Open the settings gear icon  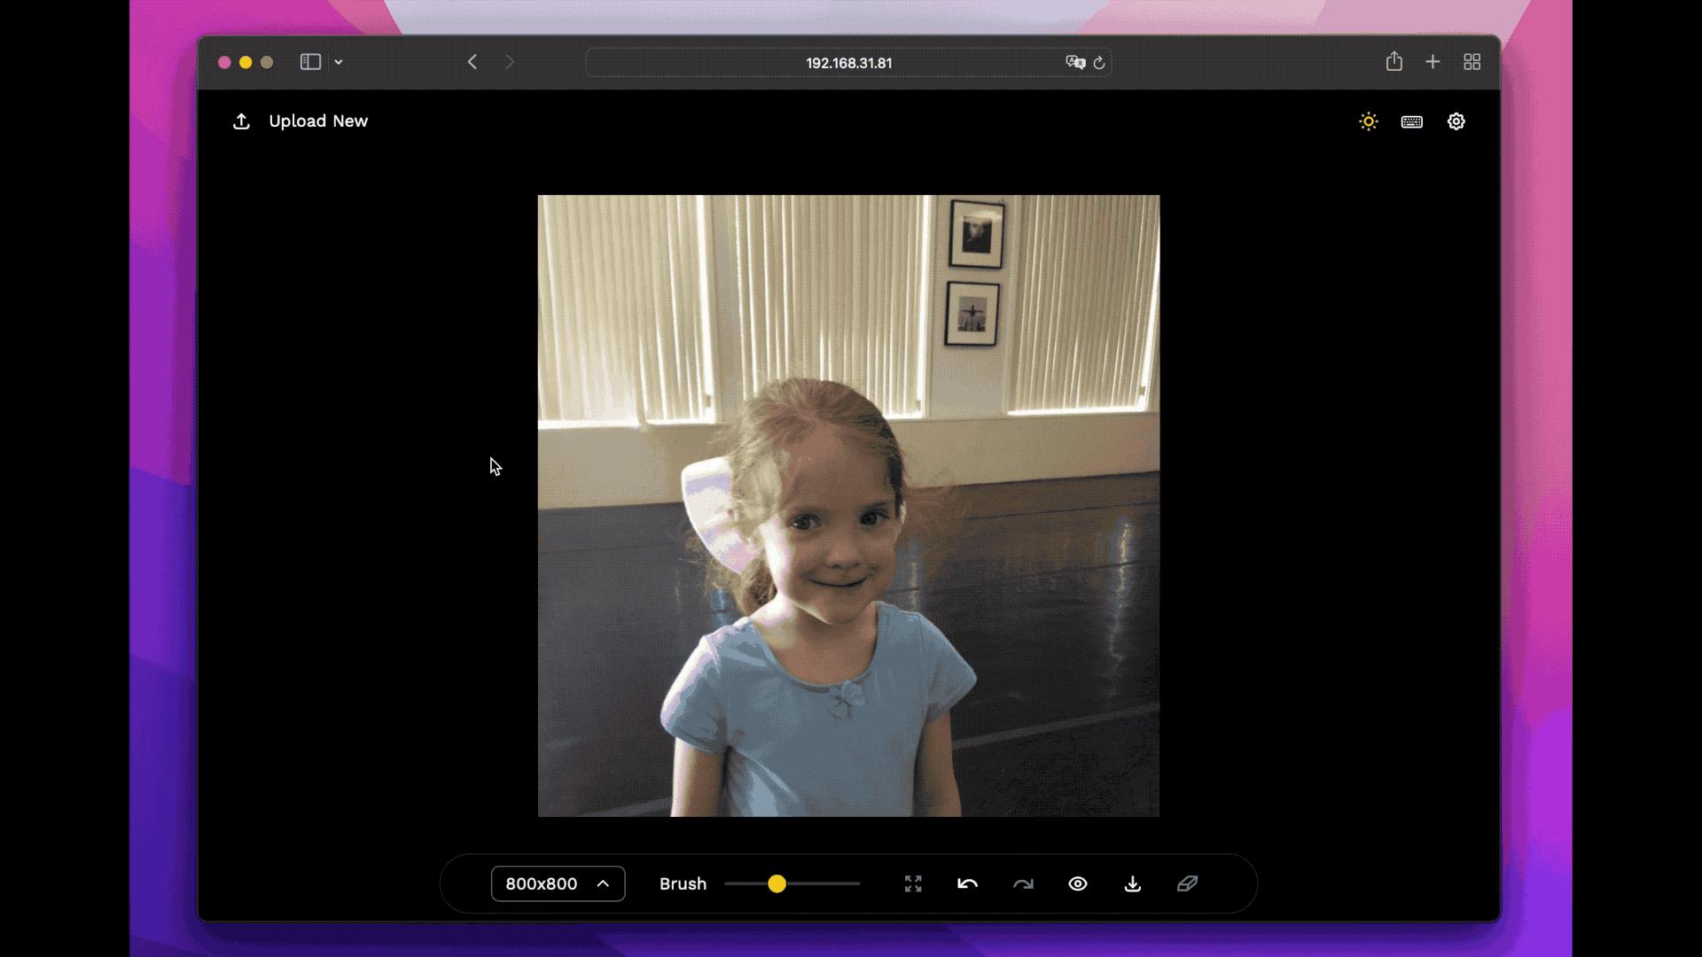coord(1456,121)
